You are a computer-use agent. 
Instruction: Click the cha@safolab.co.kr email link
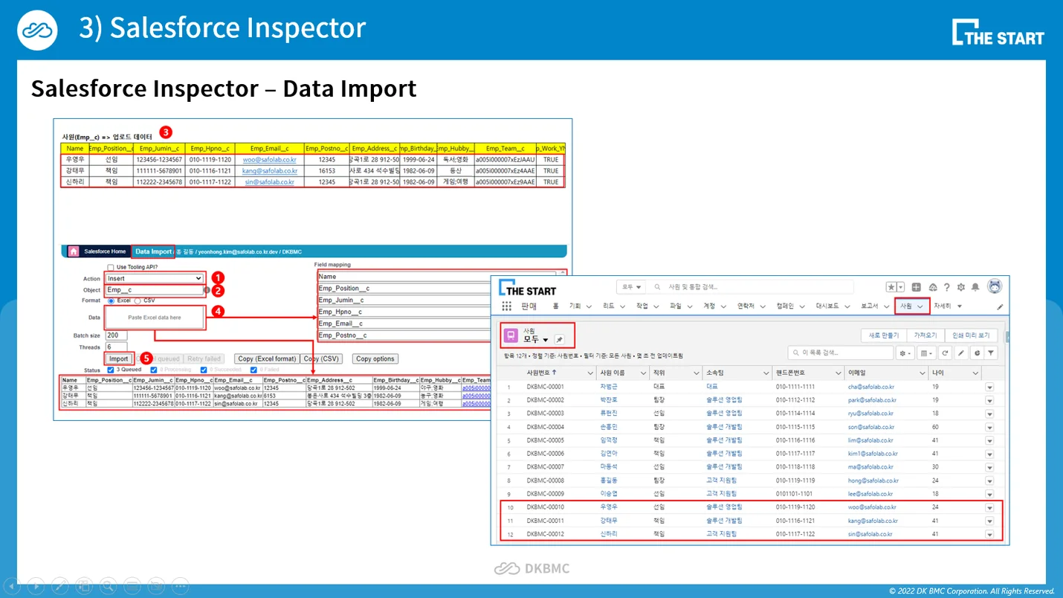click(870, 387)
